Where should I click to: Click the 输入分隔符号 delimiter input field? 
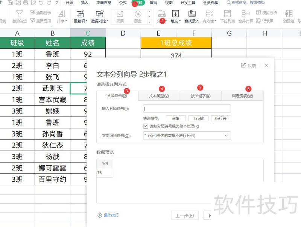(187, 109)
